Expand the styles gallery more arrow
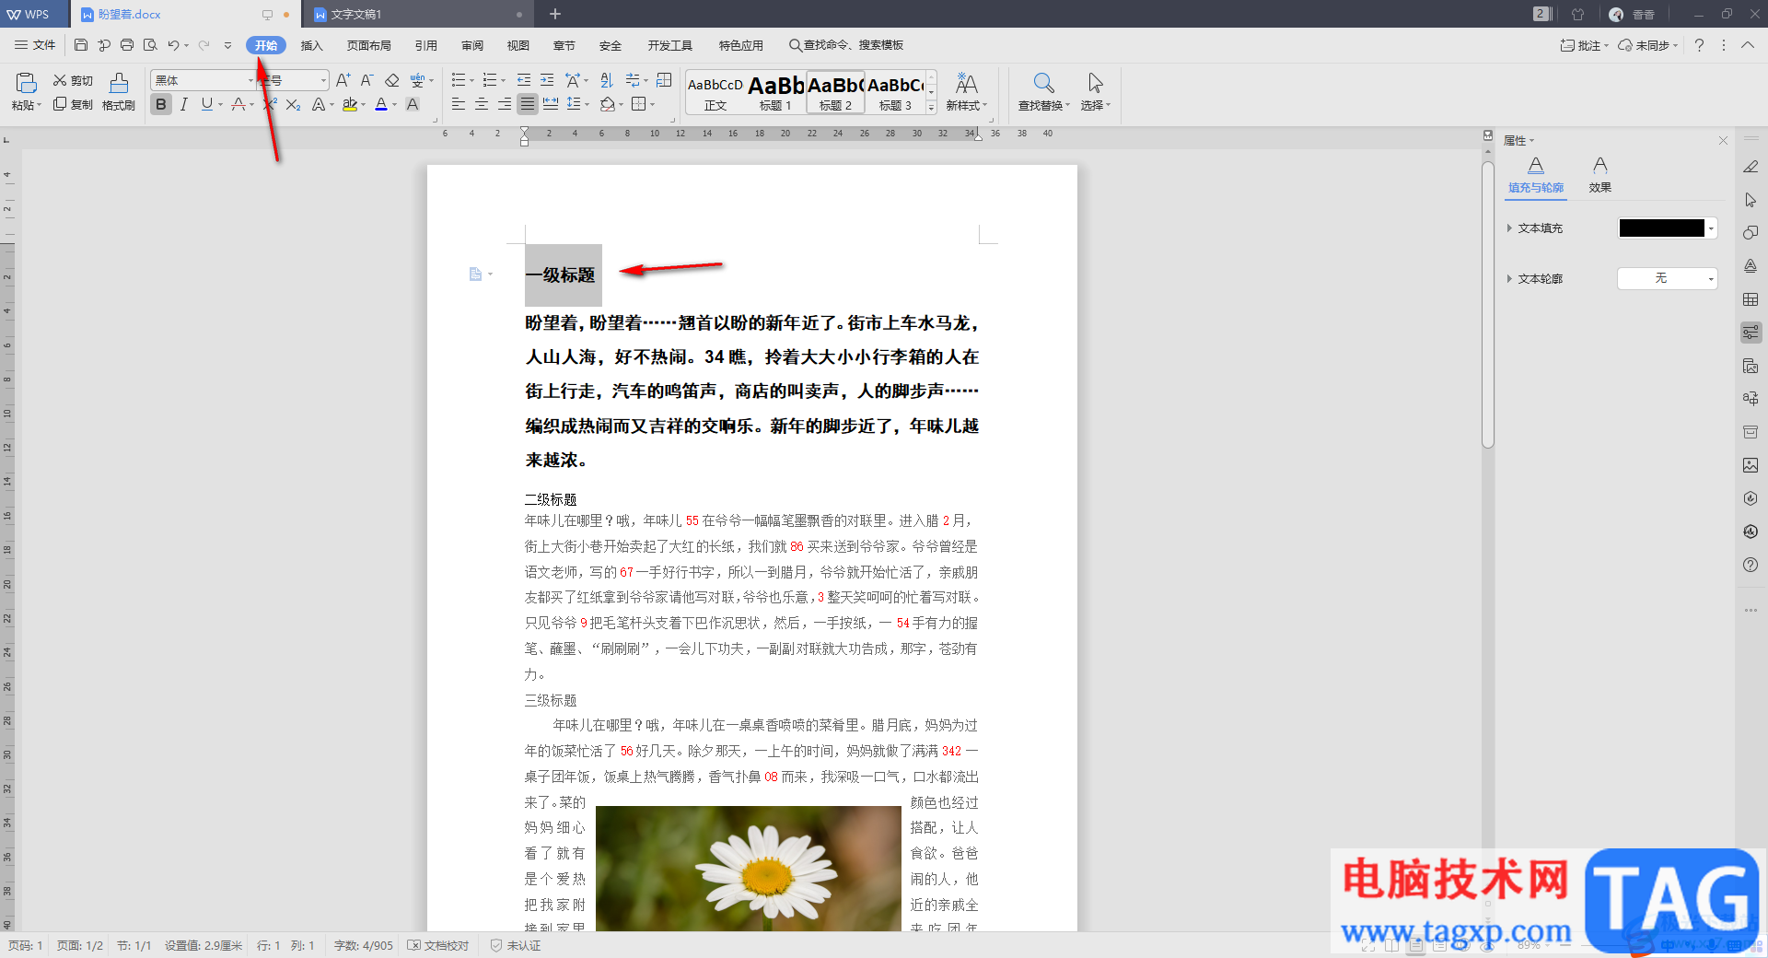Viewport: 1768px width, 958px height. pyautogui.click(x=931, y=108)
